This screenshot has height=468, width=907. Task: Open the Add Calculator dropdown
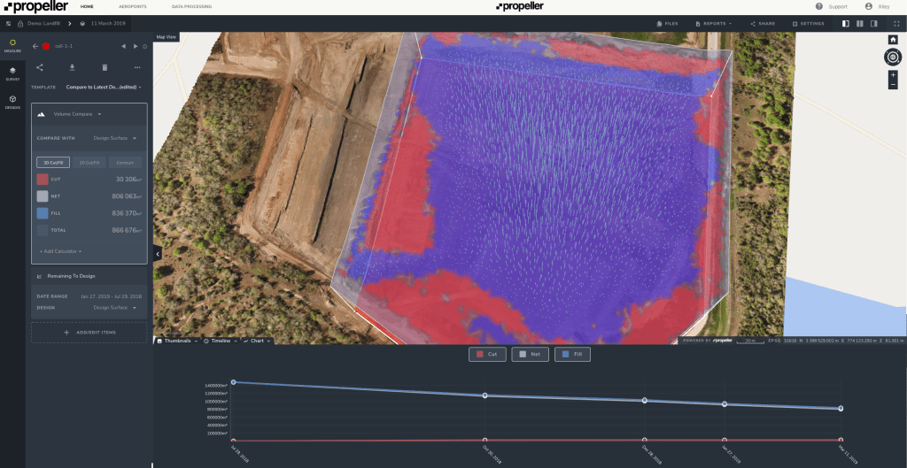point(58,251)
